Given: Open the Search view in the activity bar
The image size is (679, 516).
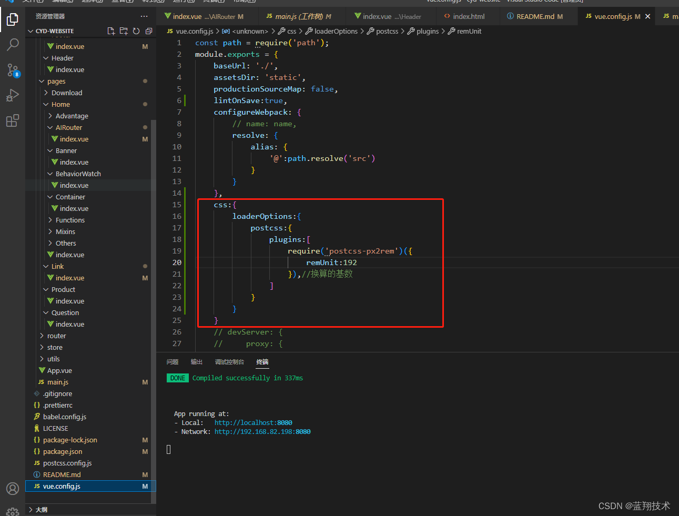Looking at the screenshot, I should coord(13,45).
